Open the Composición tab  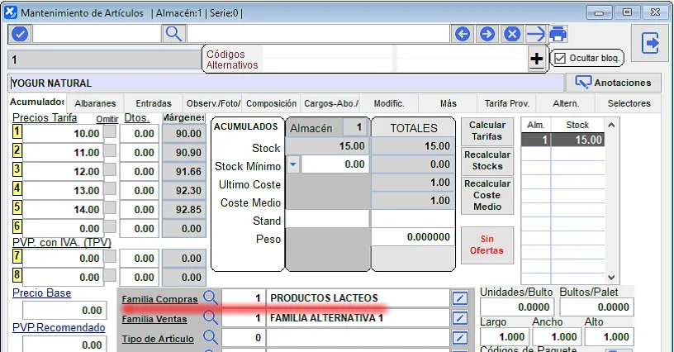[x=272, y=103]
